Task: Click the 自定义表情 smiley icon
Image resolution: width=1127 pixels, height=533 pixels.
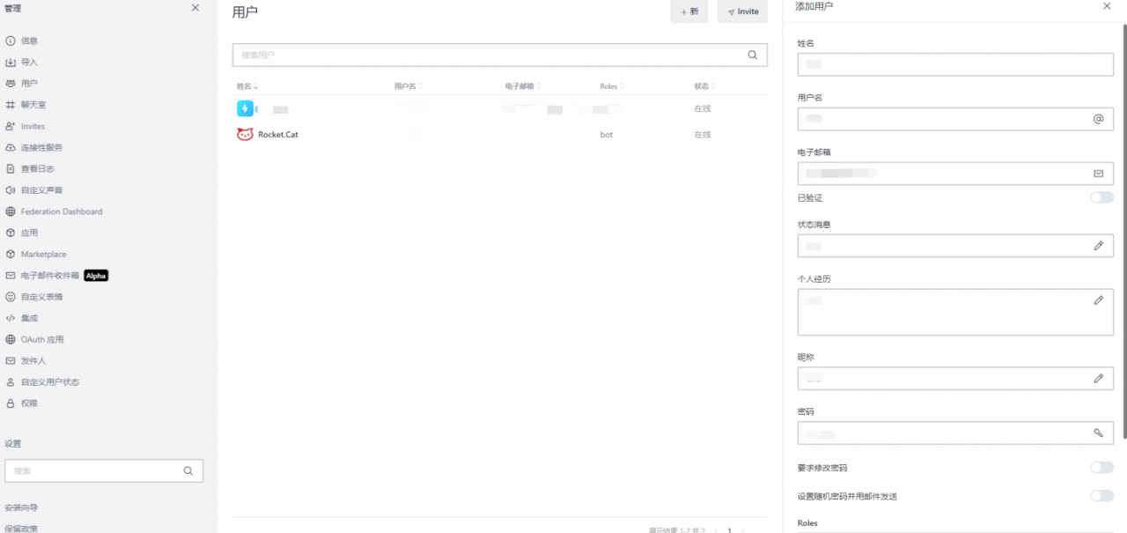Action: click(11, 297)
